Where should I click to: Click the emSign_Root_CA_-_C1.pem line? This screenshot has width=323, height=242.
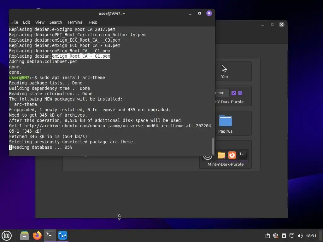[x=60, y=51]
